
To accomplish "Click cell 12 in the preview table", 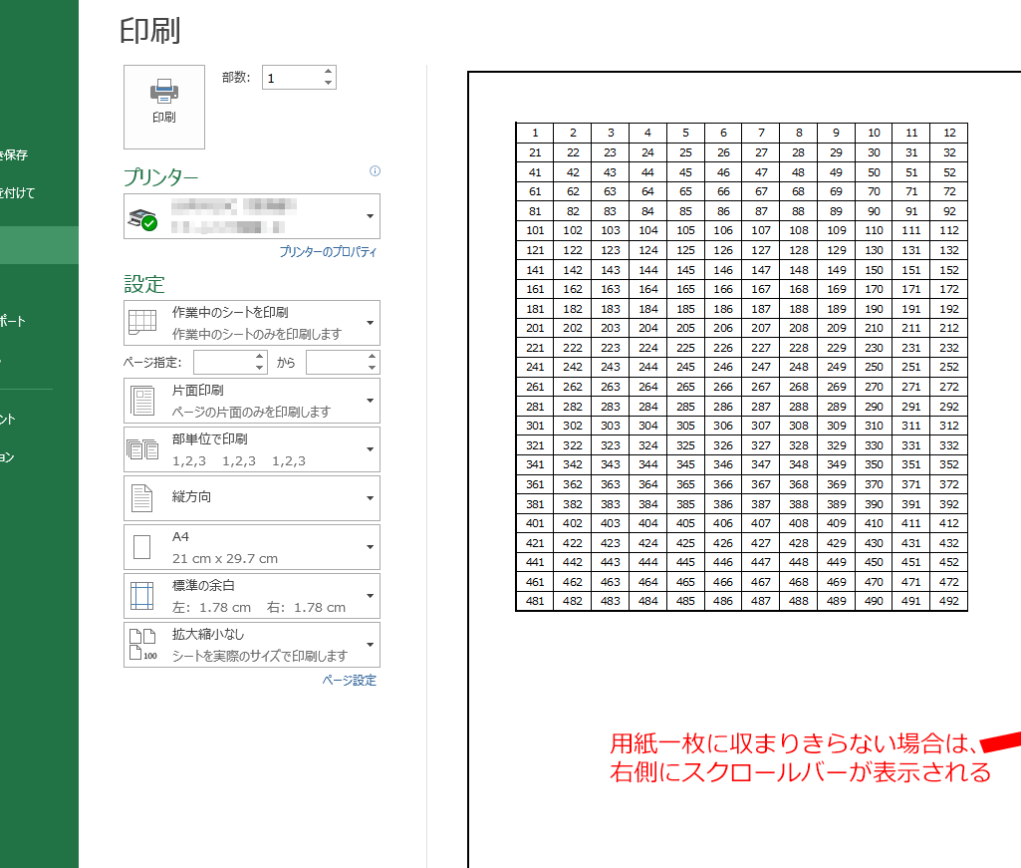I will 949,133.
